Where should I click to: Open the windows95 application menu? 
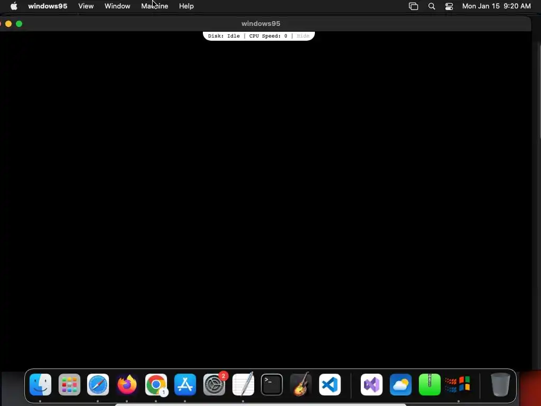click(x=48, y=6)
